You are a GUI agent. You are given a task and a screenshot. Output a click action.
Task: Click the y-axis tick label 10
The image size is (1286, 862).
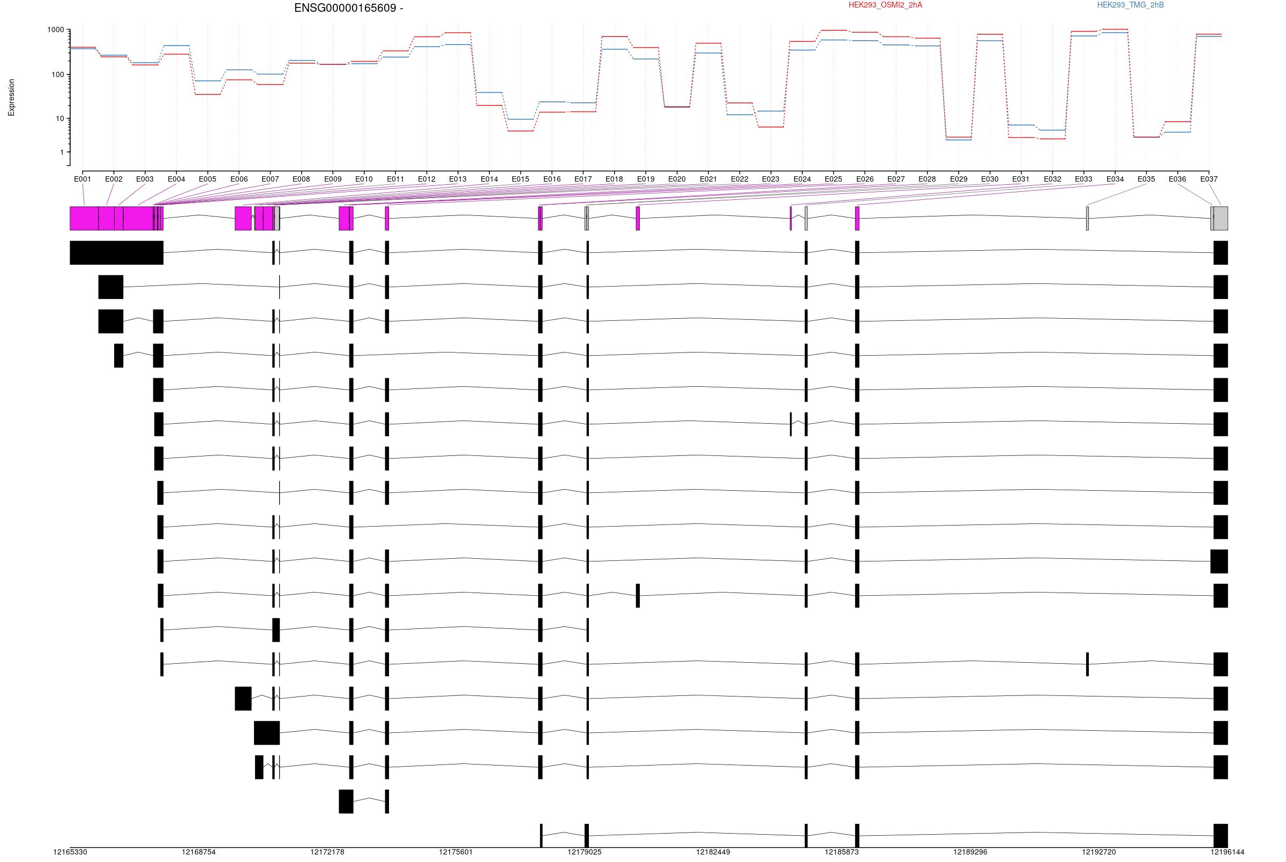pyautogui.click(x=60, y=119)
